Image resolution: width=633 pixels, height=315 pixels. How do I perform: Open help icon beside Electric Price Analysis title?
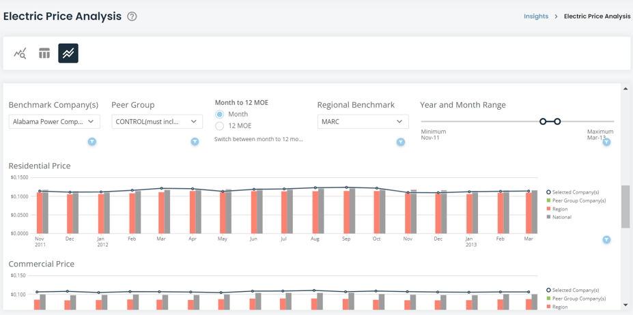132,16
